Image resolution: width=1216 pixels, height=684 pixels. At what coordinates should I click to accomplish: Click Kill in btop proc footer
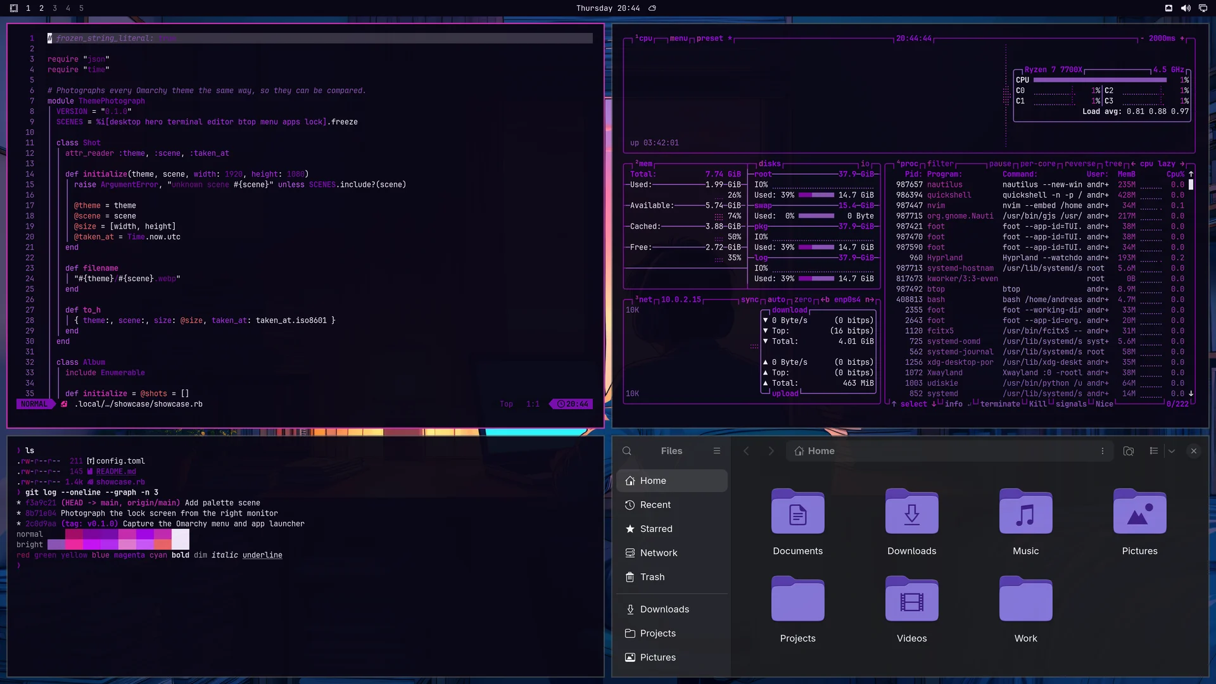(x=1038, y=404)
